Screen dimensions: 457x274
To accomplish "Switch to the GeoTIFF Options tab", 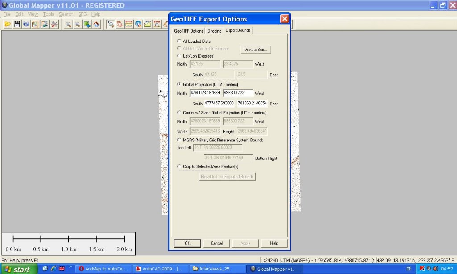I will point(189,31).
